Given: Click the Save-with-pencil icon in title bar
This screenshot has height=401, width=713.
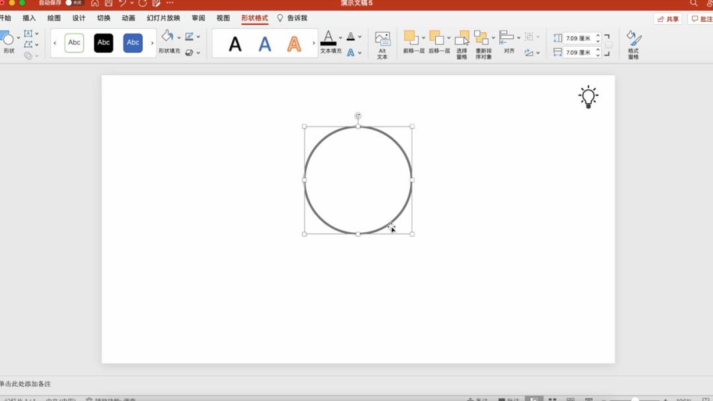Looking at the screenshot, I should [x=156, y=3].
